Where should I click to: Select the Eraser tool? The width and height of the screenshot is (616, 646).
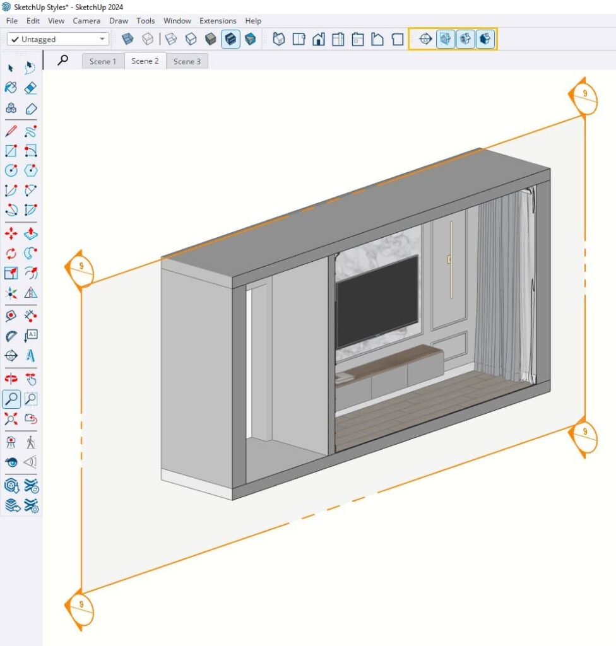(30, 88)
